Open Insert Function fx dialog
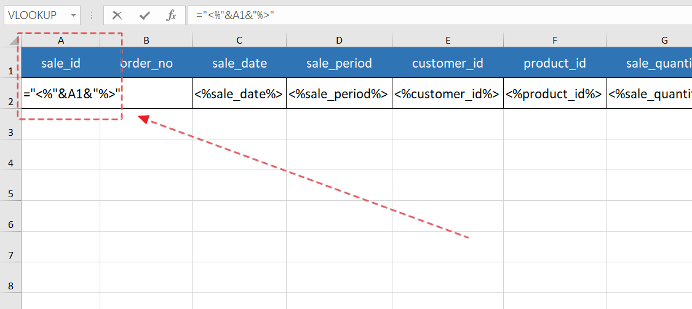The image size is (692, 309). pos(171,15)
